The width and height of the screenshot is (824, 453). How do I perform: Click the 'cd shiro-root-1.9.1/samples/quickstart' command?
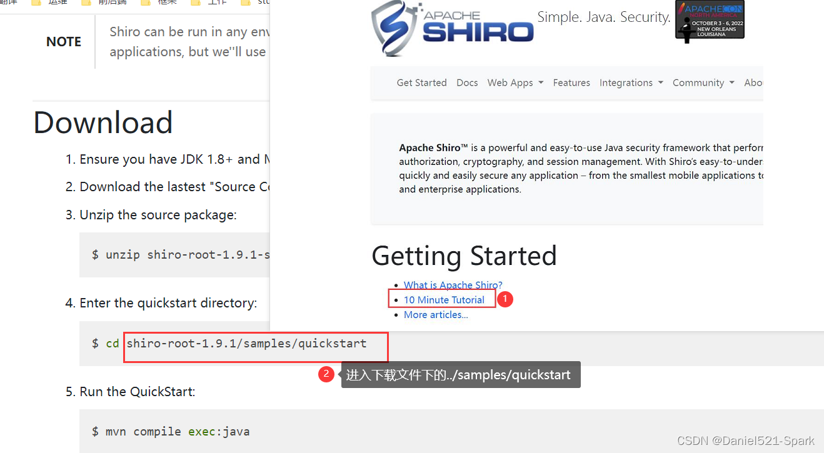tap(236, 344)
